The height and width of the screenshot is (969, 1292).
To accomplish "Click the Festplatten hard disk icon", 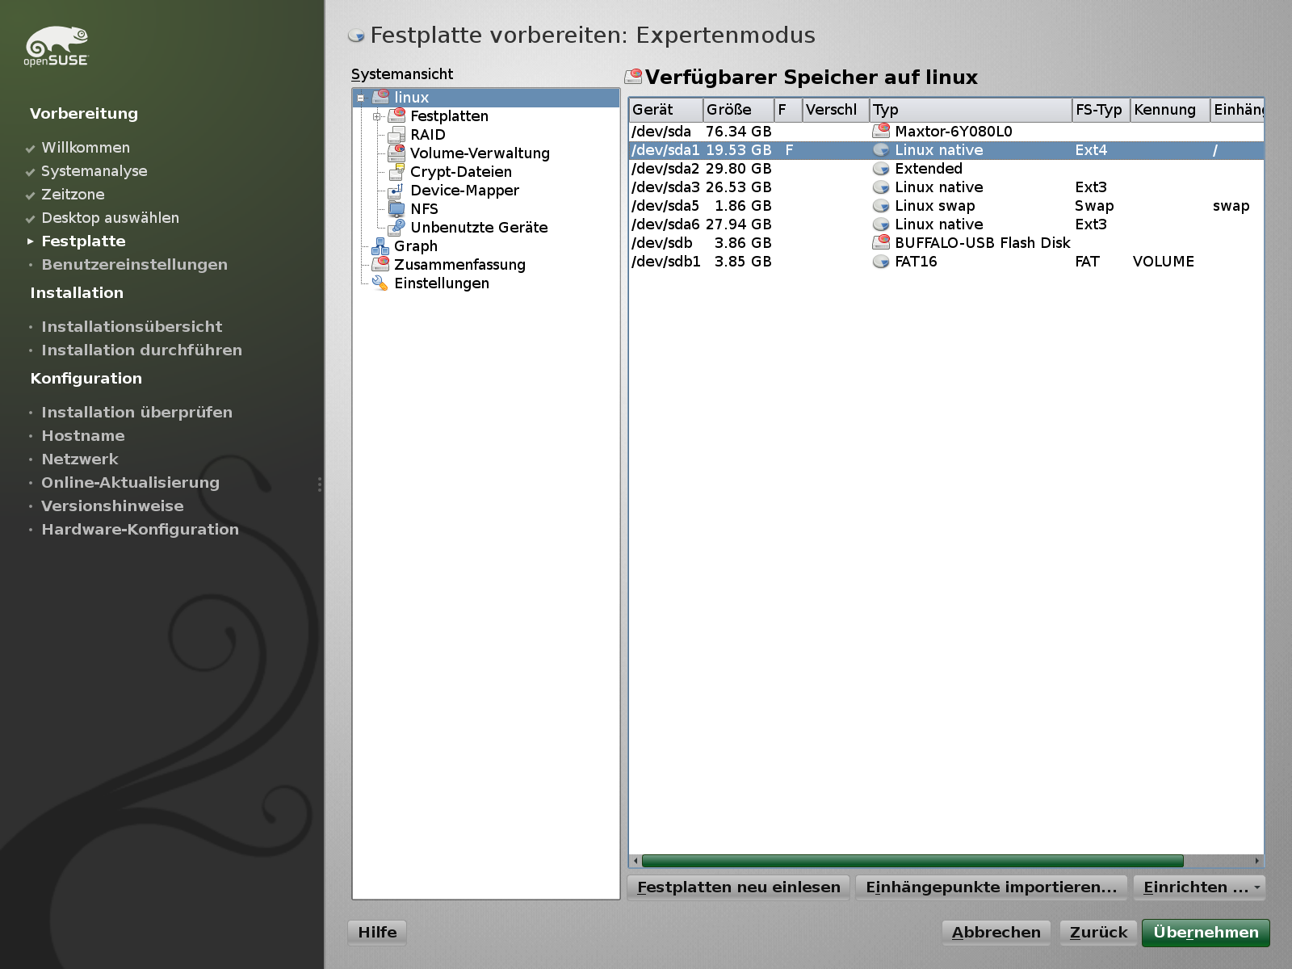I will click(x=396, y=115).
